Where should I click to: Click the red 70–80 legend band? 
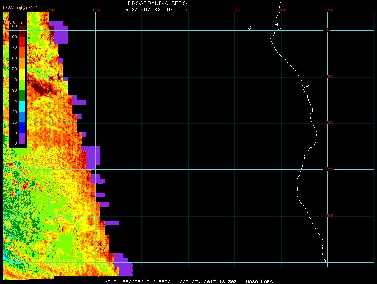pyautogui.click(x=22, y=42)
